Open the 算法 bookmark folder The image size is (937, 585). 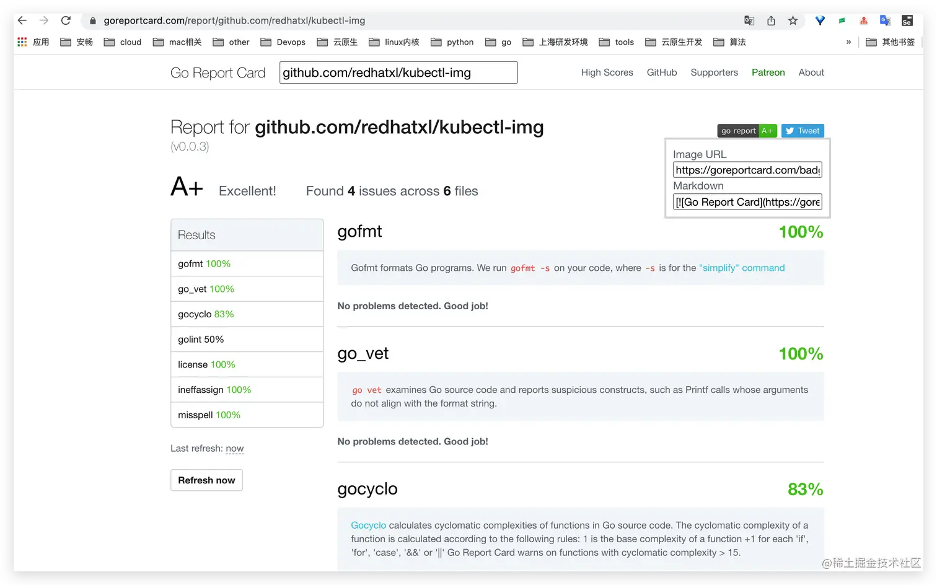tap(729, 42)
